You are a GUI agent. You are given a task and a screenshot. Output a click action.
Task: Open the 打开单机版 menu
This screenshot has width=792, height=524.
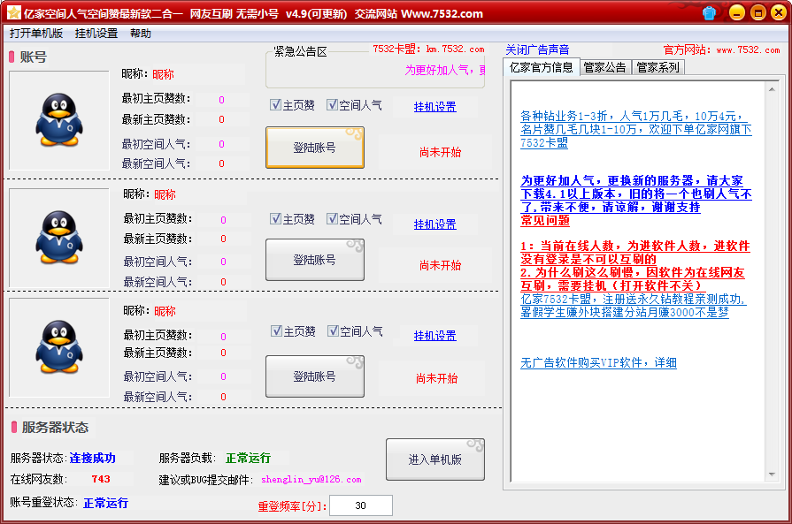pos(36,34)
